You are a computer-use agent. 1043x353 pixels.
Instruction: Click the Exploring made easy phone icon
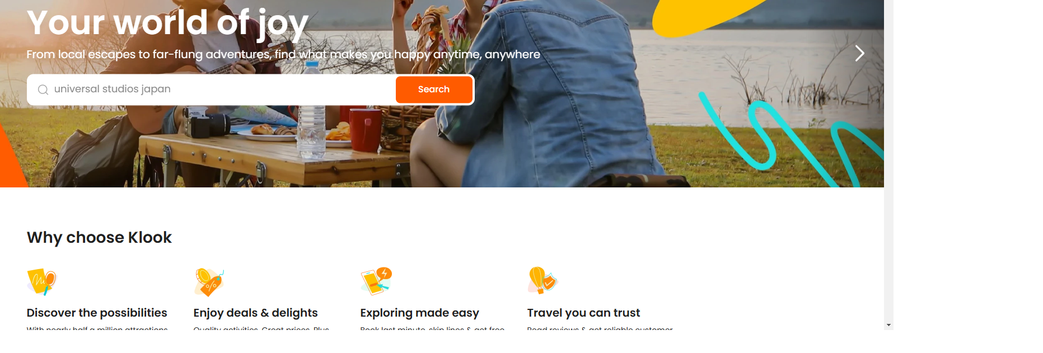[x=376, y=281]
